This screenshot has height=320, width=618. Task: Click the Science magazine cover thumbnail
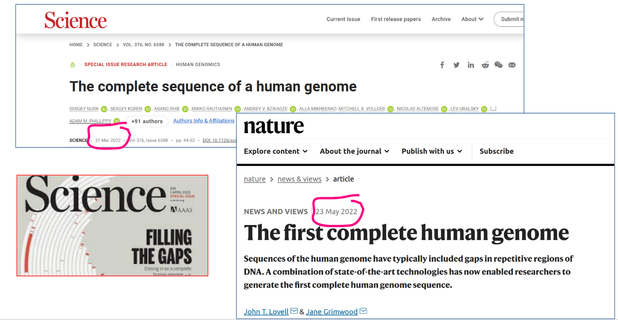pyautogui.click(x=112, y=225)
